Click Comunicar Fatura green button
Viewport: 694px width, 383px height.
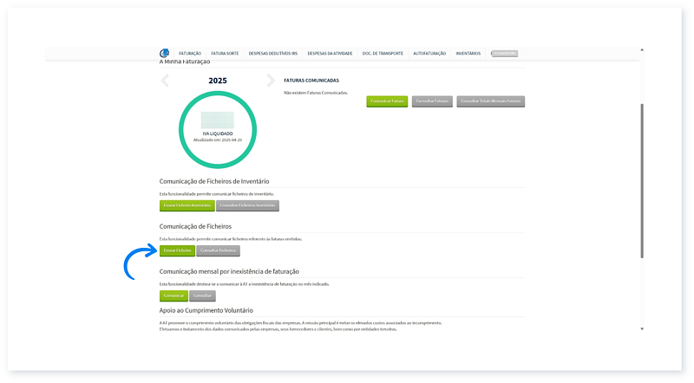(x=387, y=101)
